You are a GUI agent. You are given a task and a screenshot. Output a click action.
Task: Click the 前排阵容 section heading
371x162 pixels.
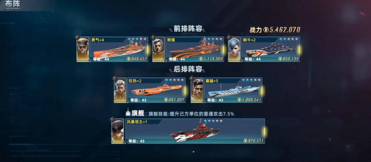(x=188, y=29)
